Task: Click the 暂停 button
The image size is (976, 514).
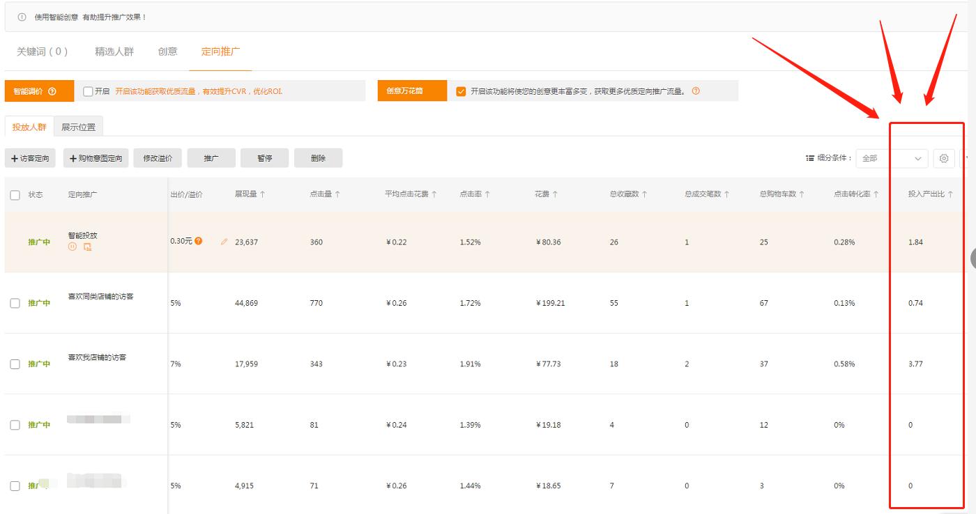Action: click(x=265, y=158)
